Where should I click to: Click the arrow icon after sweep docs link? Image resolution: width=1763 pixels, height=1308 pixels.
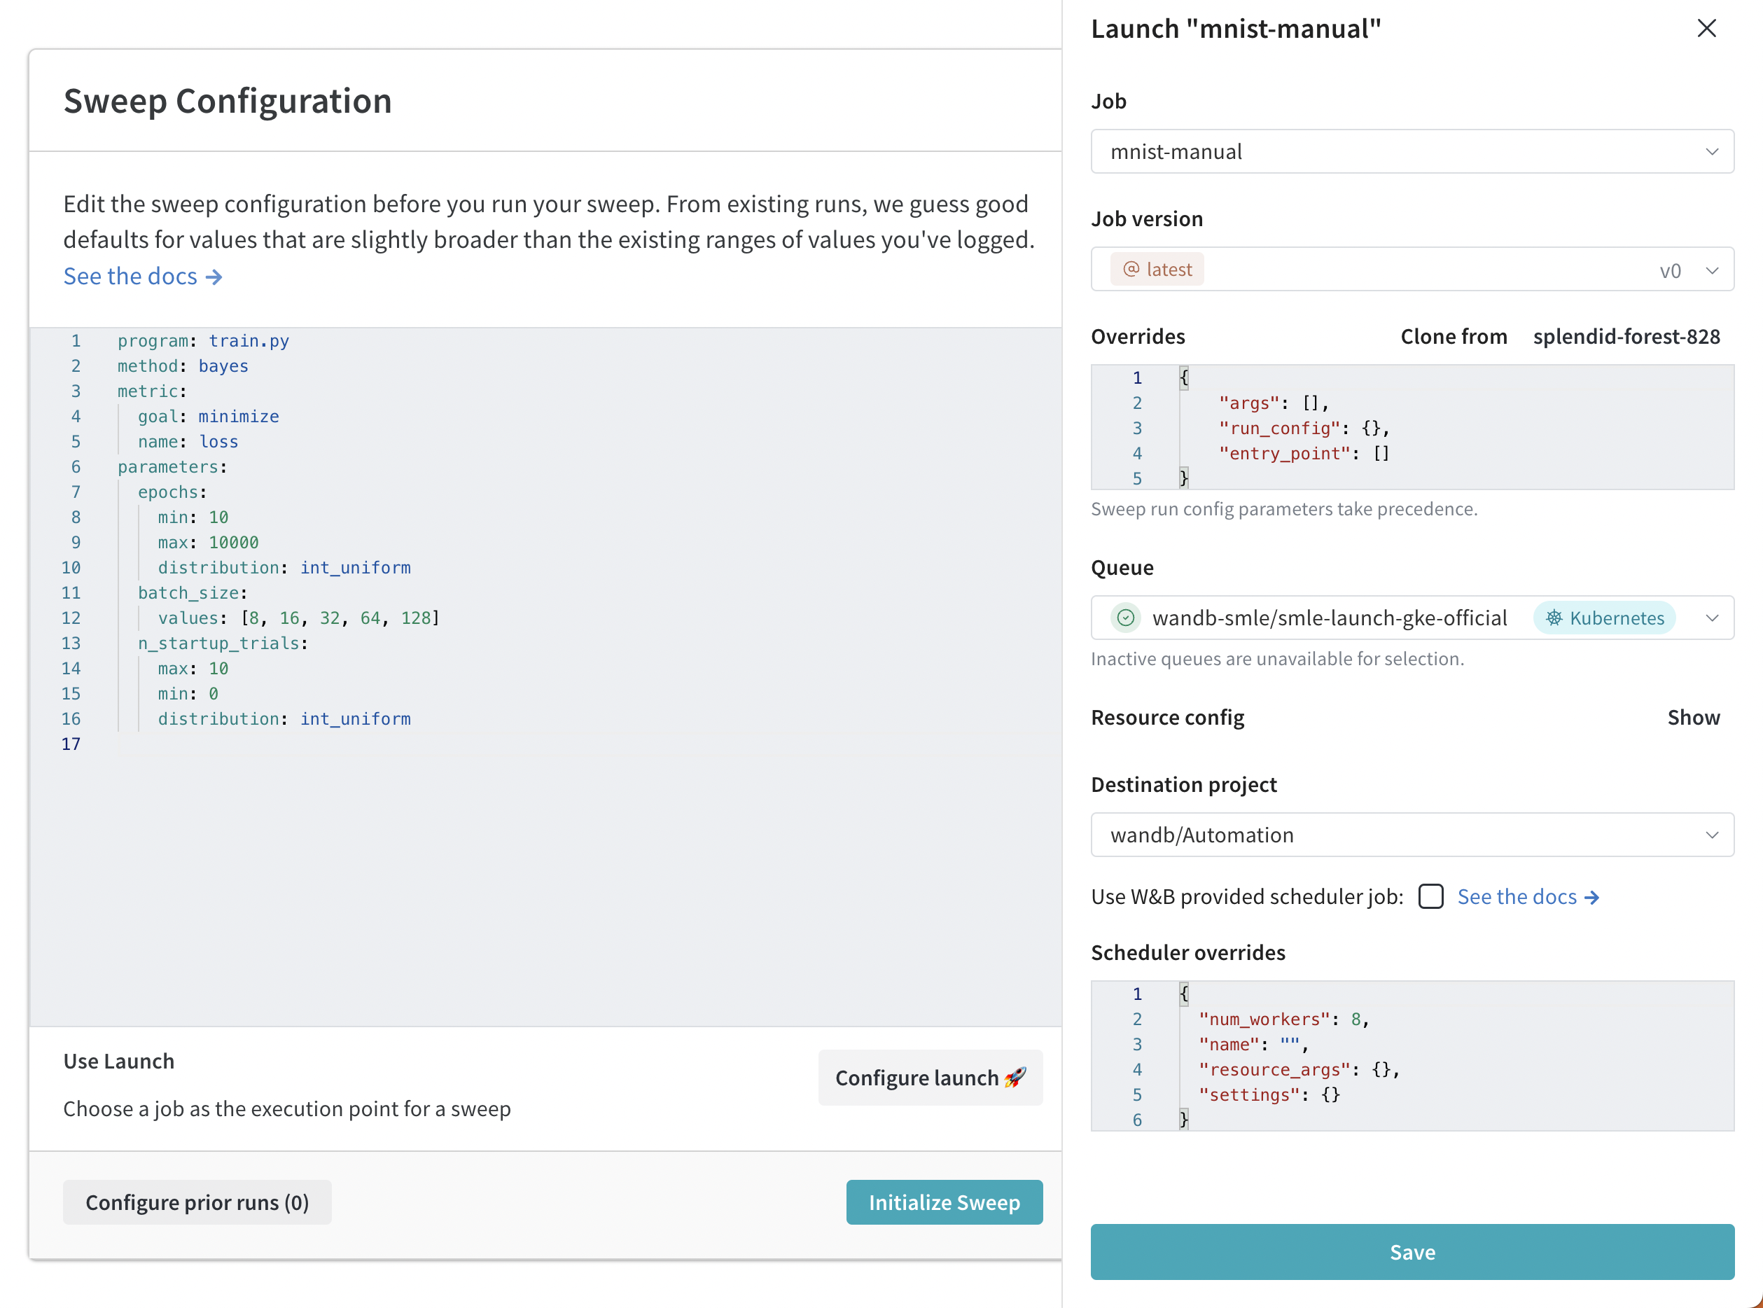pos(214,277)
